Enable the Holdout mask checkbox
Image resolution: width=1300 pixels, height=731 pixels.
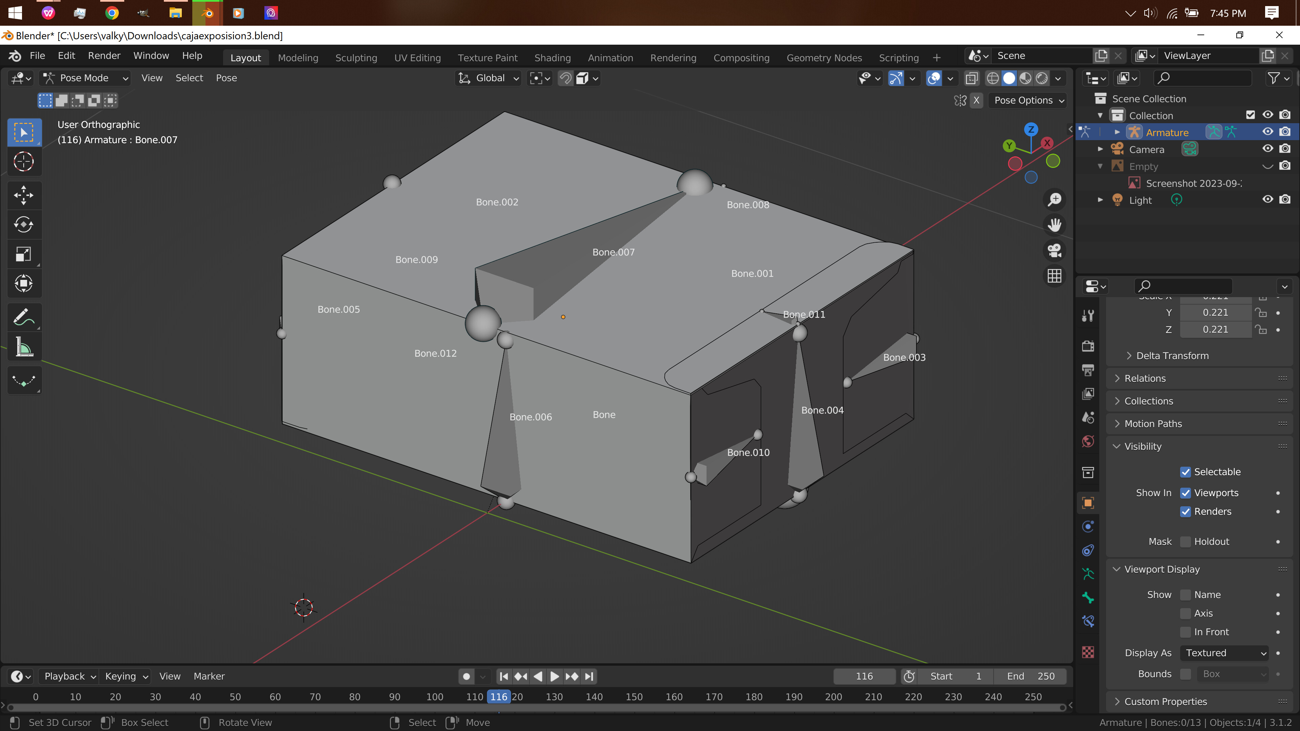click(x=1186, y=542)
